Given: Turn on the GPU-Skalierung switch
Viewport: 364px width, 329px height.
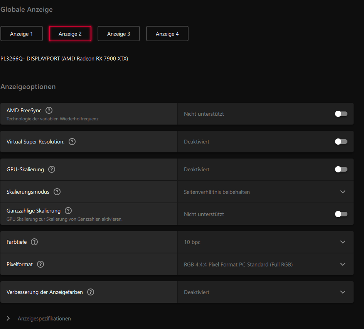Looking at the screenshot, I should 341,169.
